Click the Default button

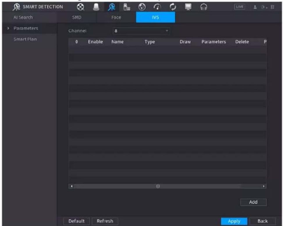click(x=76, y=221)
